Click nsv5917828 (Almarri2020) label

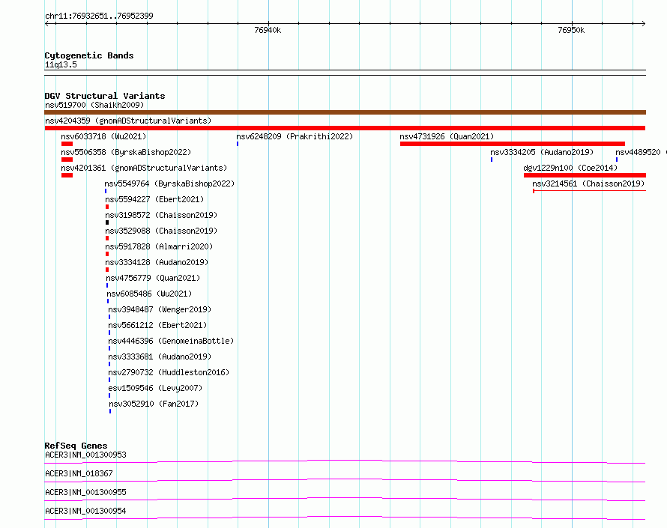[x=159, y=246]
